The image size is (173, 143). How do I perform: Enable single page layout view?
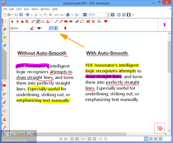pyautogui.click(x=146, y=139)
